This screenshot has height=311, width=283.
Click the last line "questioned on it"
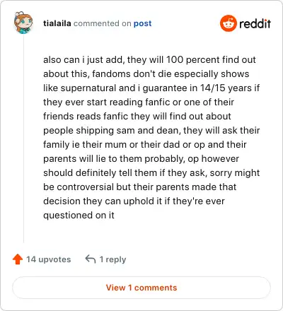coord(79,216)
